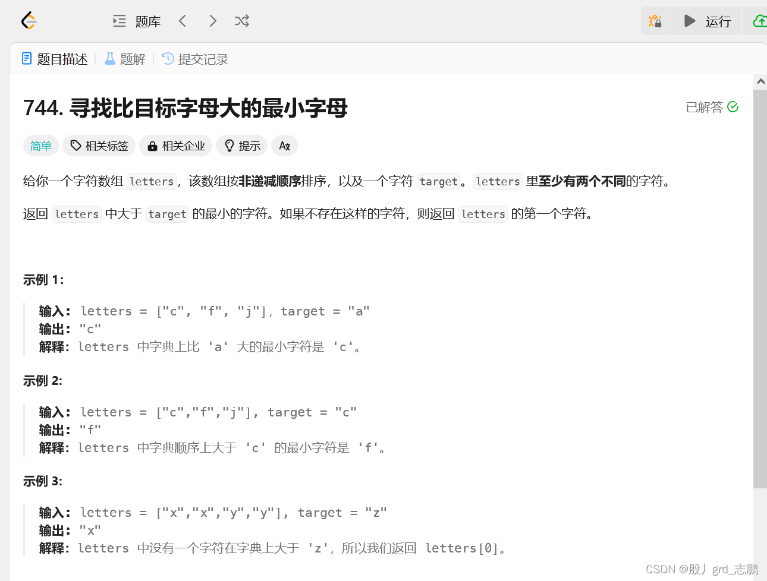
Task: Click 示例 3 heading
Action: point(43,481)
